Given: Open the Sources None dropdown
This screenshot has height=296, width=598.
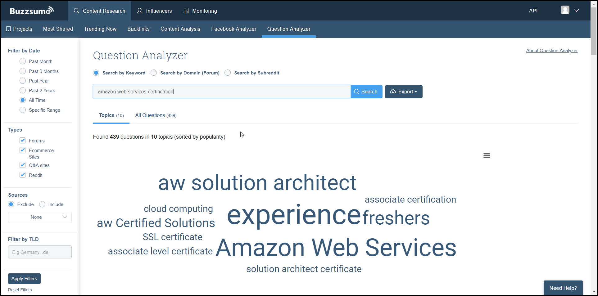Looking at the screenshot, I should click(x=40, y=217).
